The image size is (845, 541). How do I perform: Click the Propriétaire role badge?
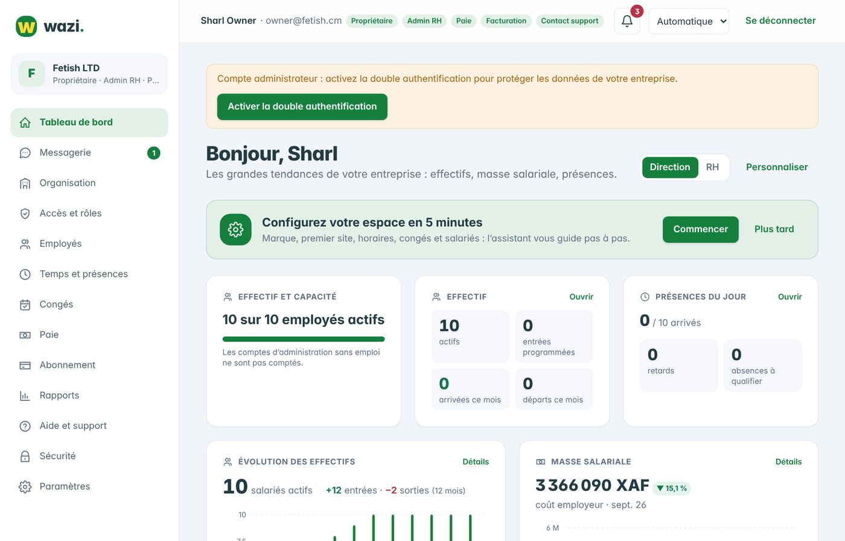(x=372, y=21)
